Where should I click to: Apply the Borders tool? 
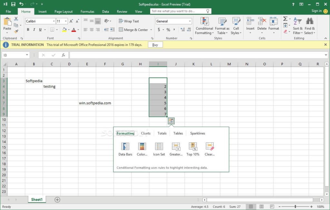click(52, 30)
